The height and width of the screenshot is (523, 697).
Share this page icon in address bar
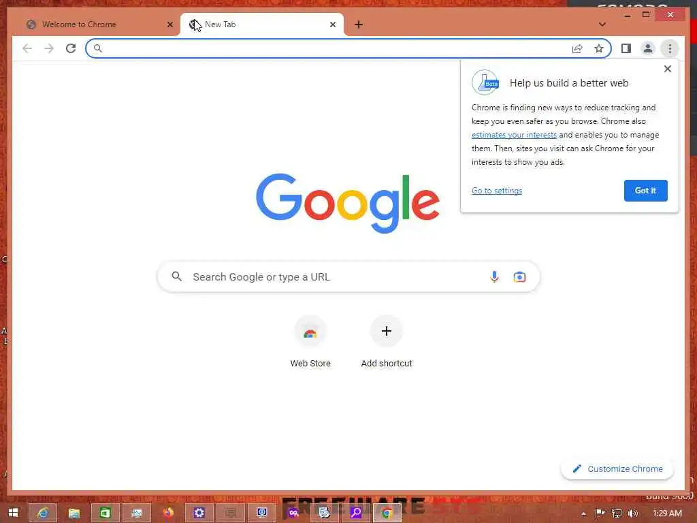pos(577,48)
